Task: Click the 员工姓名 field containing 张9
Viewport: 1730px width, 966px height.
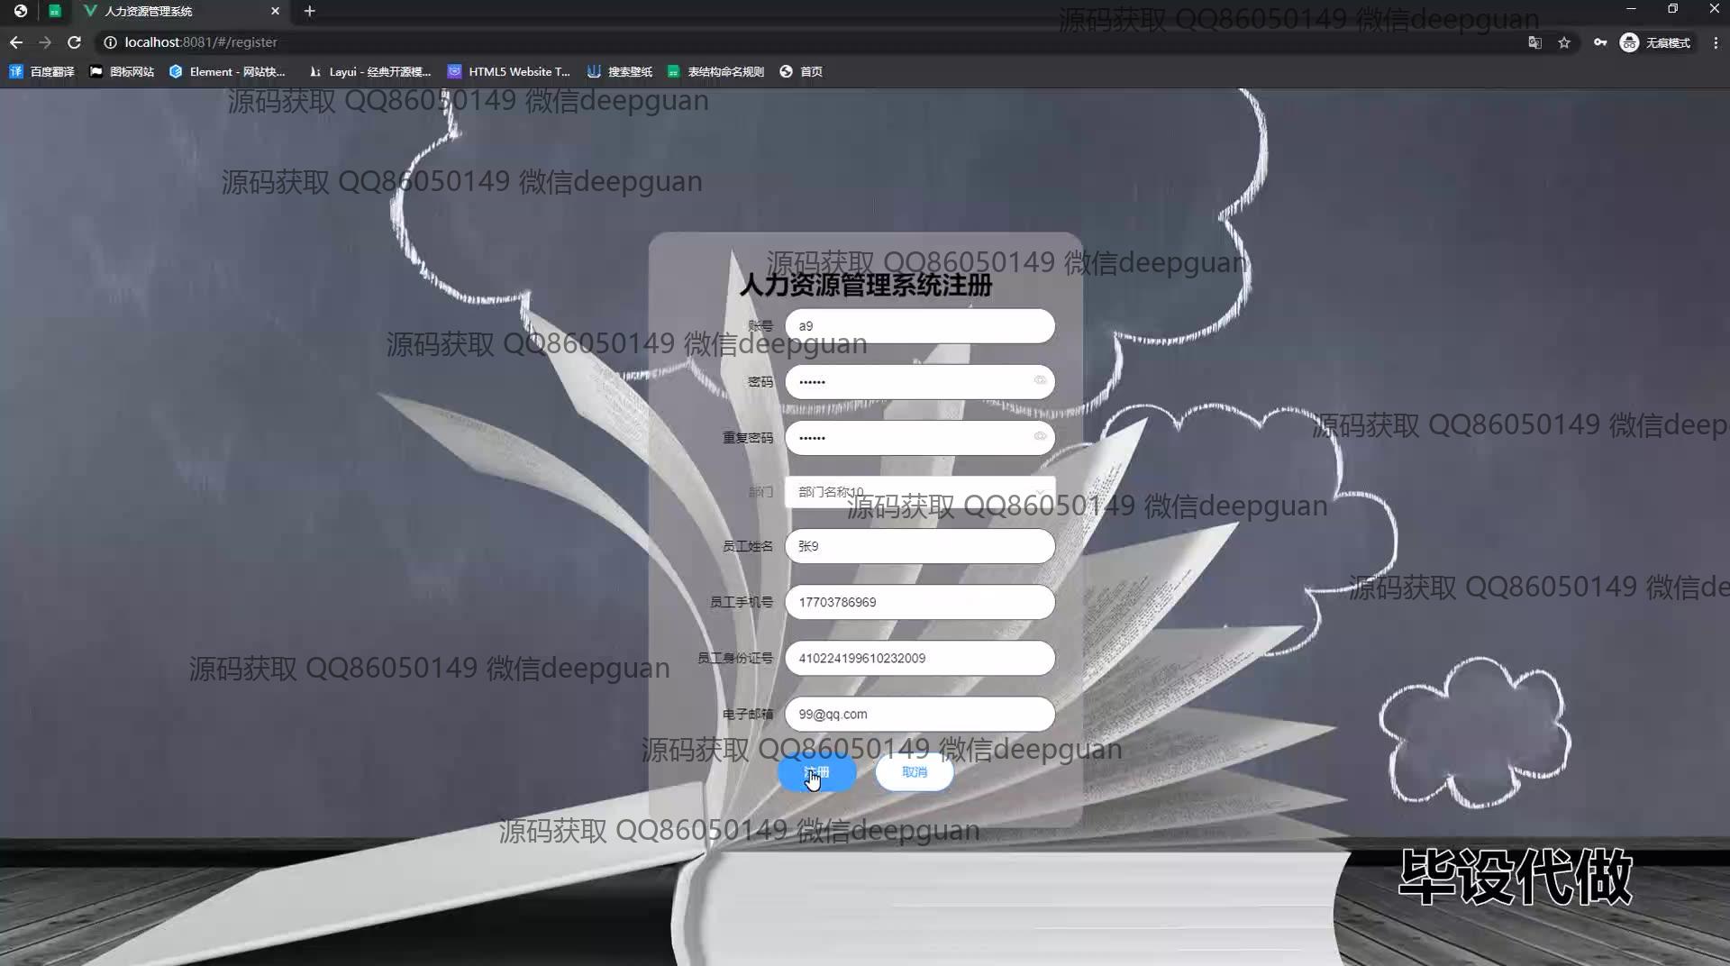Action: [x=920, y=546]
